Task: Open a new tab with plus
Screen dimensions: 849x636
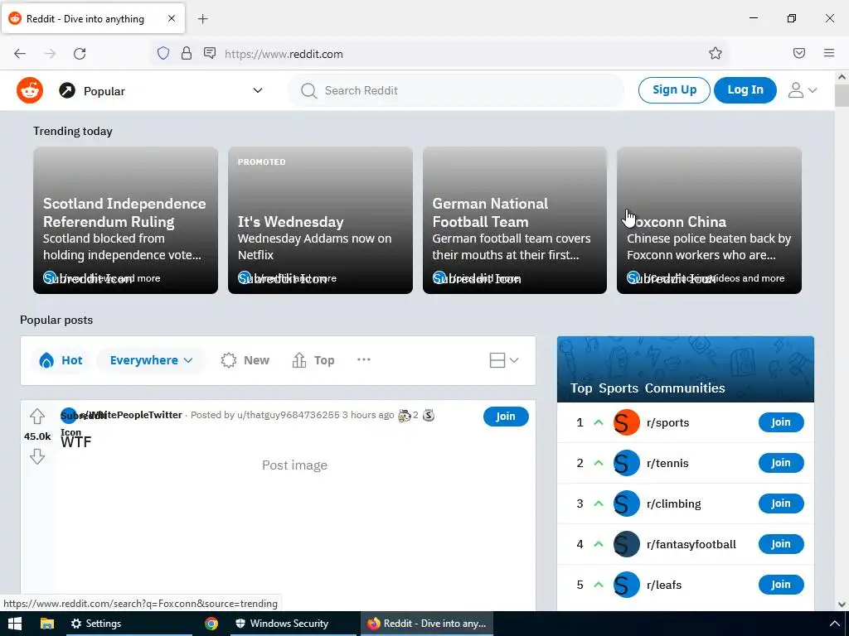Action: click(203, 19)
